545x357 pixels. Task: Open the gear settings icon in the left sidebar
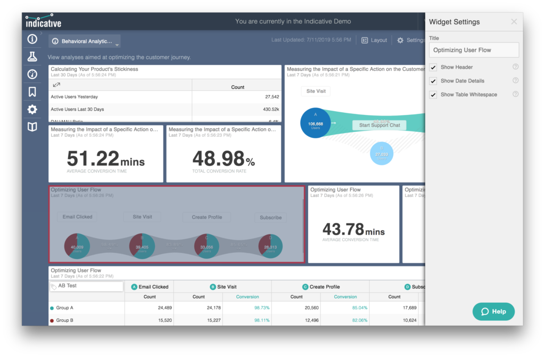click(32, 110)
